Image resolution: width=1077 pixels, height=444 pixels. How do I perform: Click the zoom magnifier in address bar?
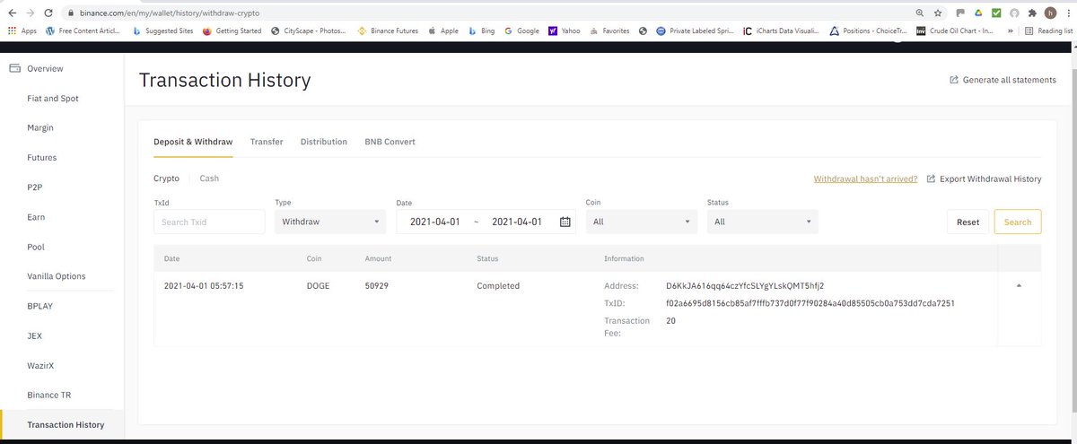click(x=920, y=13)
